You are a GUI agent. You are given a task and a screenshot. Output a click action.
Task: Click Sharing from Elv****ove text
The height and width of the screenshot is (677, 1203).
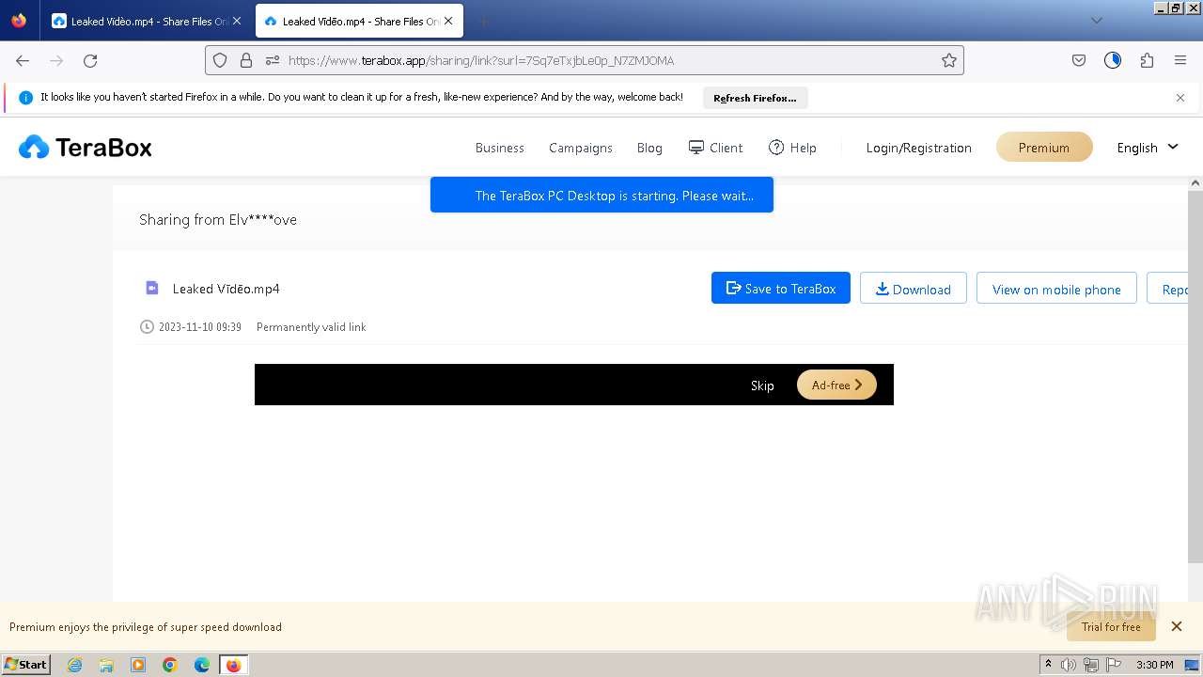click(218, 220)
